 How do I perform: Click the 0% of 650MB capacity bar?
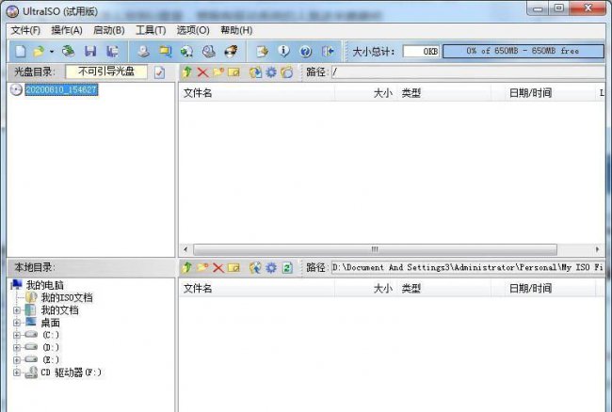pyautogui.click(x=523, y=51)
